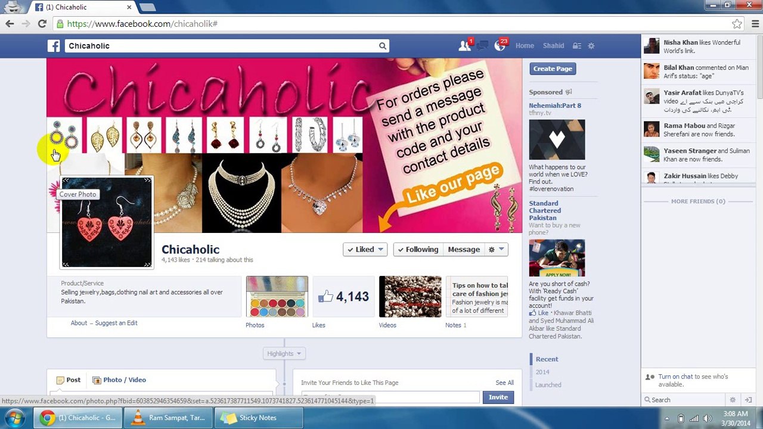Switch to the Chicaholic browser tab
Screen dimensions: 763x429
click(x=82, y=7)
